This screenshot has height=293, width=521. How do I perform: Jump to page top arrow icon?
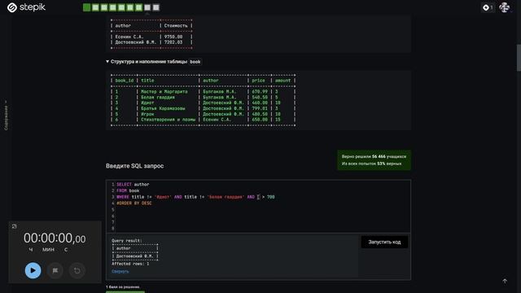coord(505,281)
